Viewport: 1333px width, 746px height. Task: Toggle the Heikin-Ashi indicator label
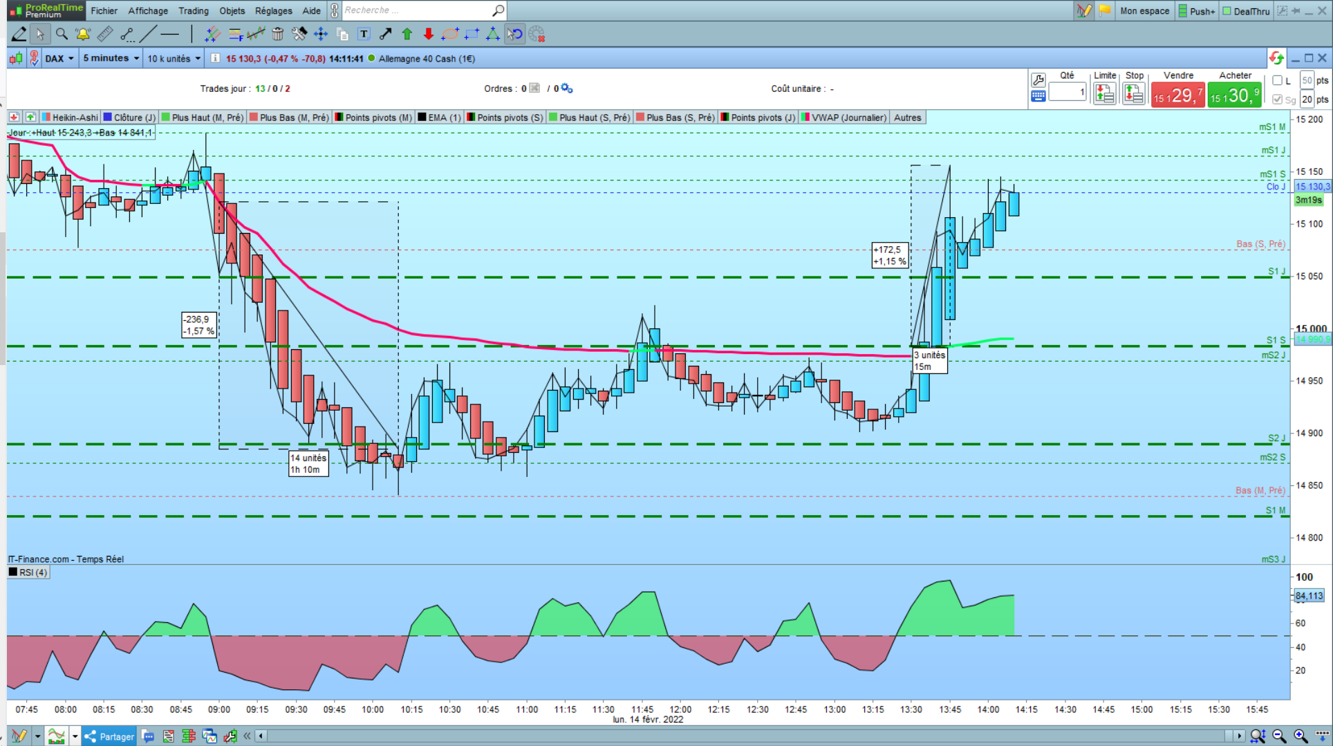(70, 118)
